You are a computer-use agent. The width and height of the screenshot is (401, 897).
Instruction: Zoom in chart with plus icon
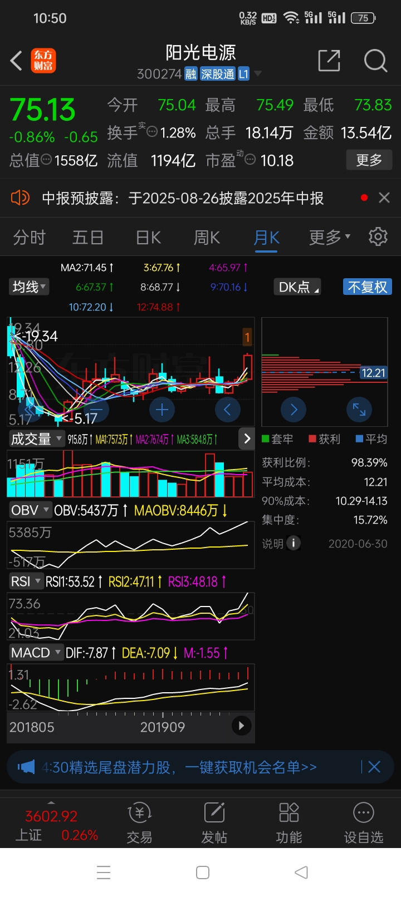pos(162,410)
